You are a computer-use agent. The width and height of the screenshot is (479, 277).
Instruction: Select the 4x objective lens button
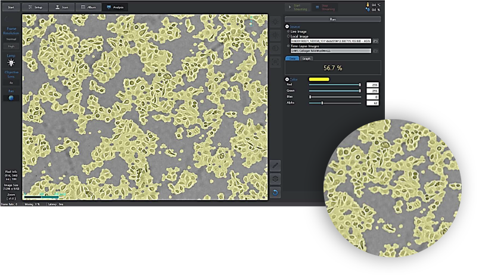[11, 83]
